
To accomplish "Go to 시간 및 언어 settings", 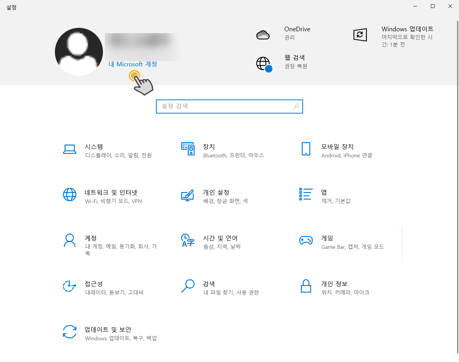I will point(220,238).
